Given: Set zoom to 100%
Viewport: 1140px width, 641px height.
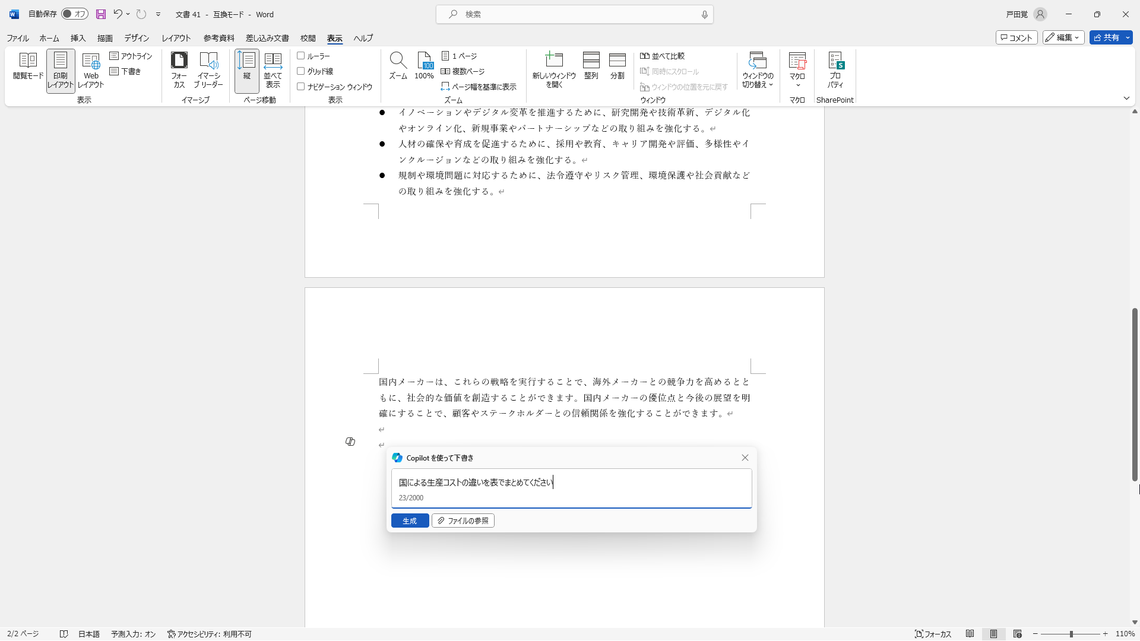Looking at the screenshot, I should click(x=425, y=66).
